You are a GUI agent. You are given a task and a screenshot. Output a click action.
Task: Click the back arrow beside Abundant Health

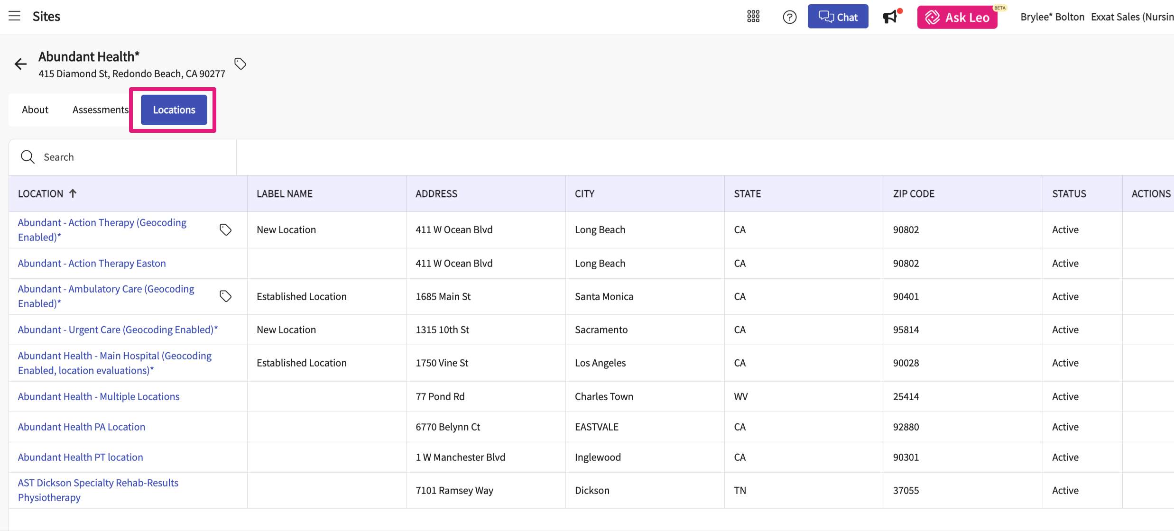(x=20, y=64)
